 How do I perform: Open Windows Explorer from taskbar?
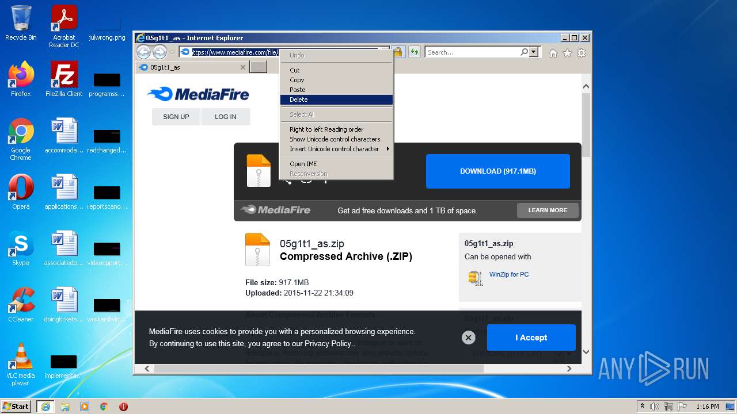[65, 406]
